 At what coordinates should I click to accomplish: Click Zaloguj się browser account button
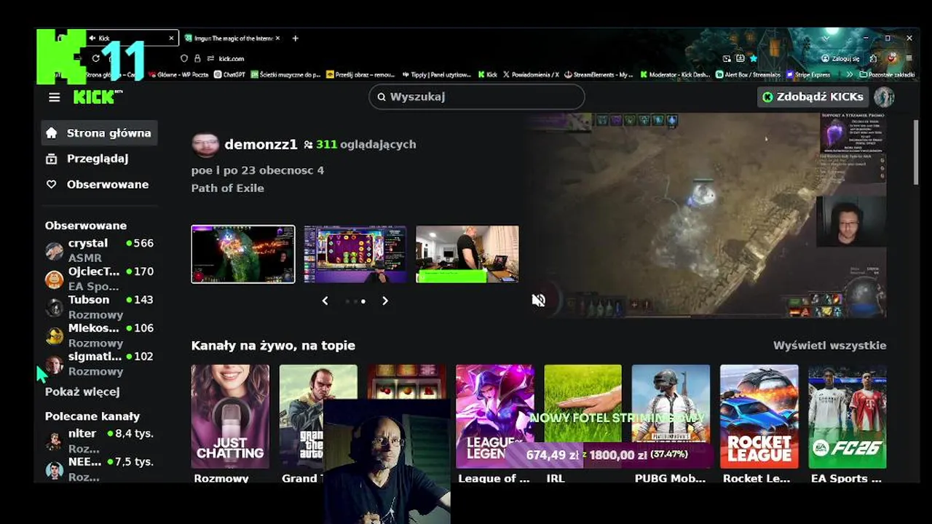841,58
